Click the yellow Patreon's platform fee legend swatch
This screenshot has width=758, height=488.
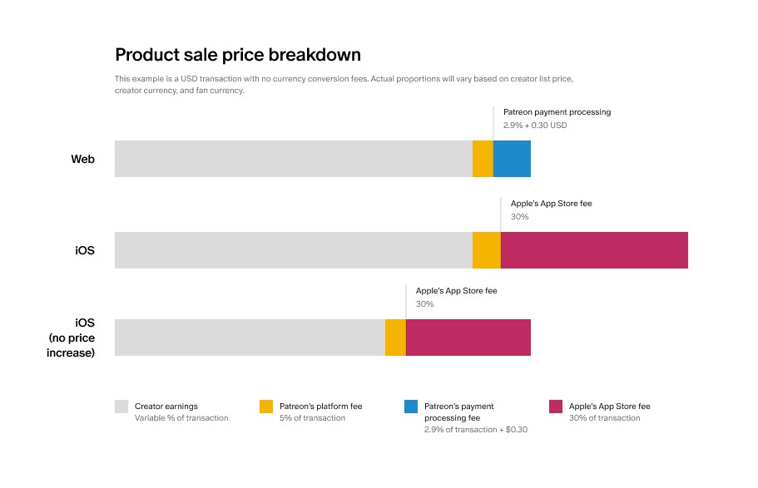tap(266, 407)
